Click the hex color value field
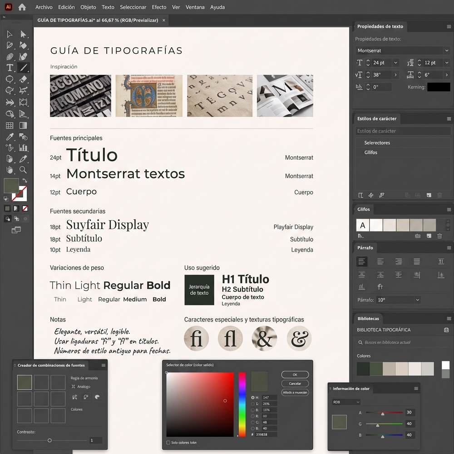 click(x=266, y=434)
